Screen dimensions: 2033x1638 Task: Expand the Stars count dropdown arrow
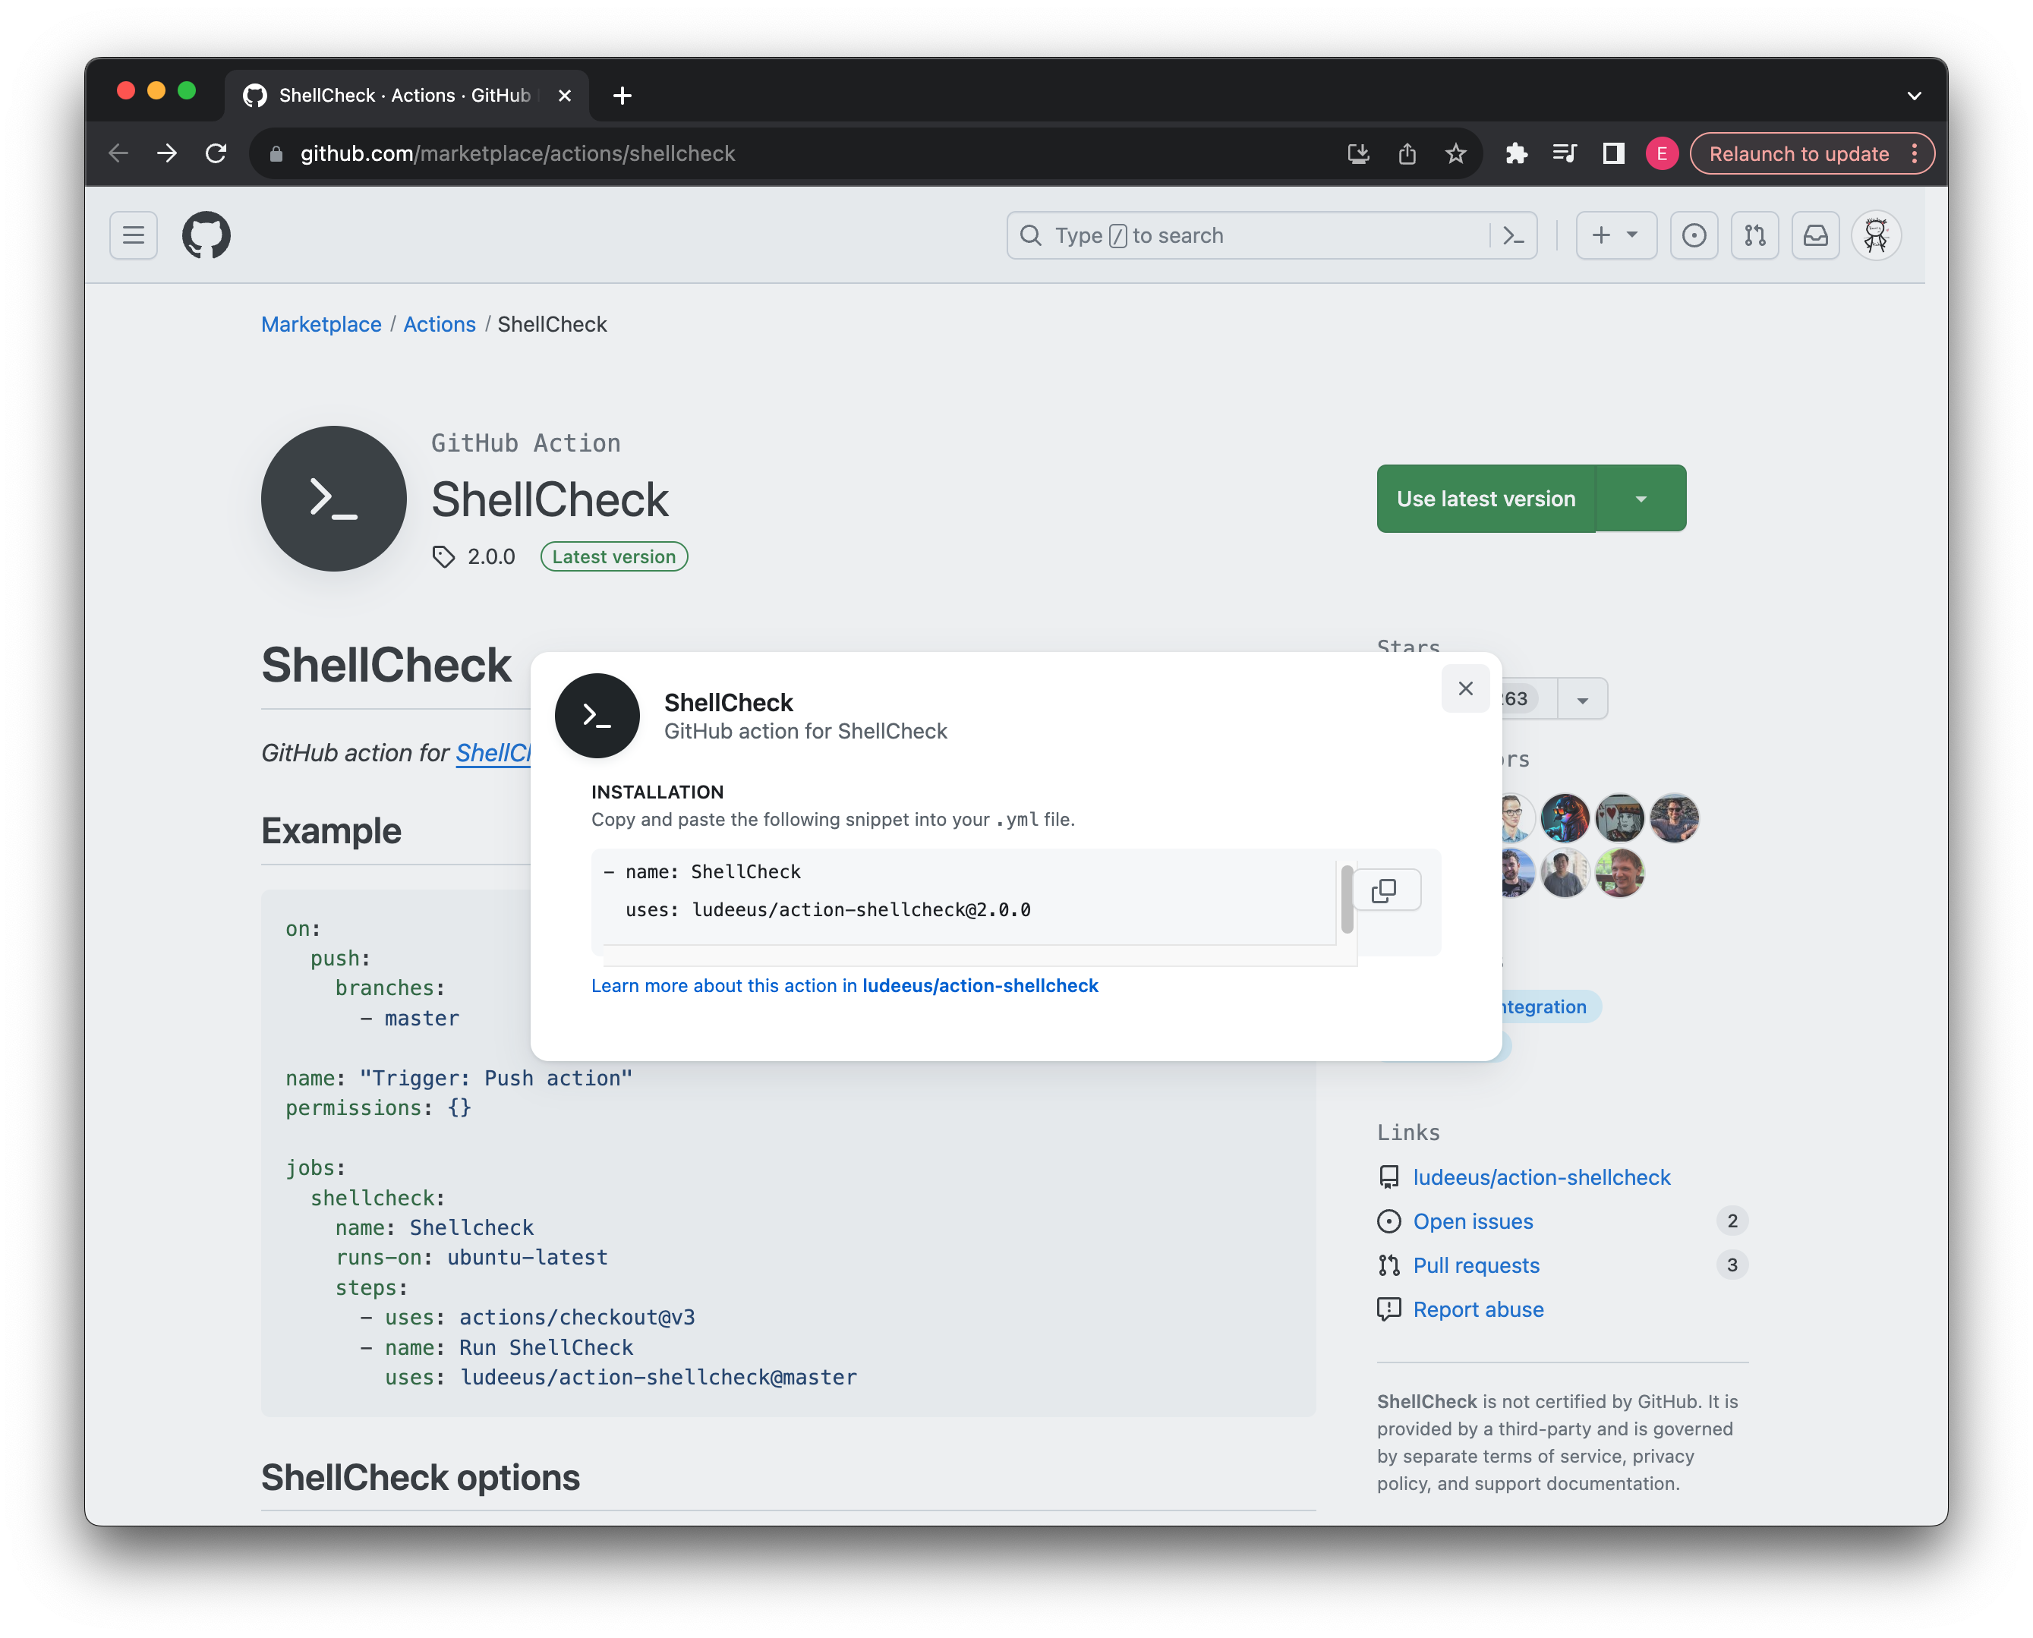[1581, 698]
